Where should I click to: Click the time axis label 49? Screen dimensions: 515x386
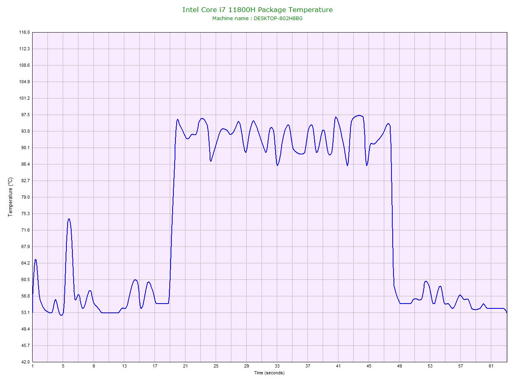tap(400, 366)
